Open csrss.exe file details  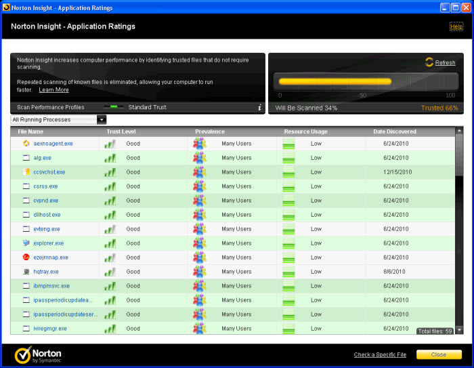pyautogui.click(x=45, y=186)
